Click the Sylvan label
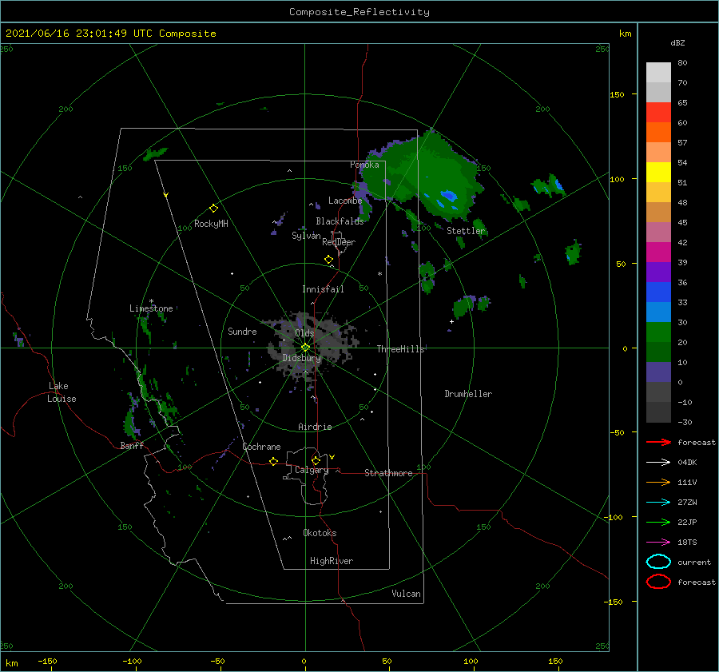Image resolution: width=719 pixels, height=672 pixels. [306, 236]
